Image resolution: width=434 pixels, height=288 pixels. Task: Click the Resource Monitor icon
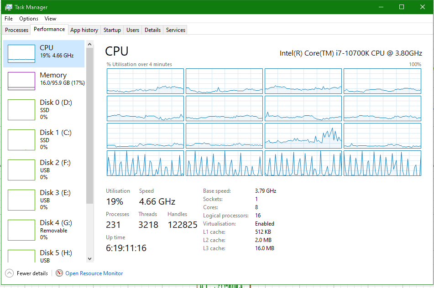[x=59, y=273]
